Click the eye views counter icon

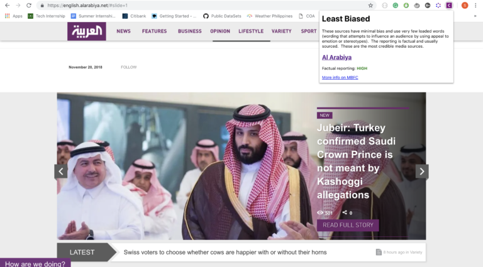point(320,212)
